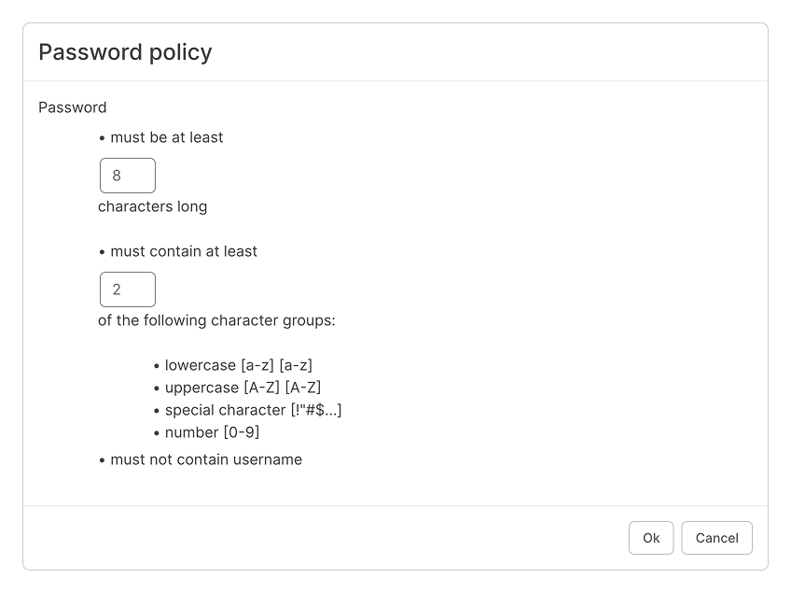This screenshot has height=593, width=791.
Task: Click the '[!"#$...]' special characters sample
Action: (x=316, y=410)
